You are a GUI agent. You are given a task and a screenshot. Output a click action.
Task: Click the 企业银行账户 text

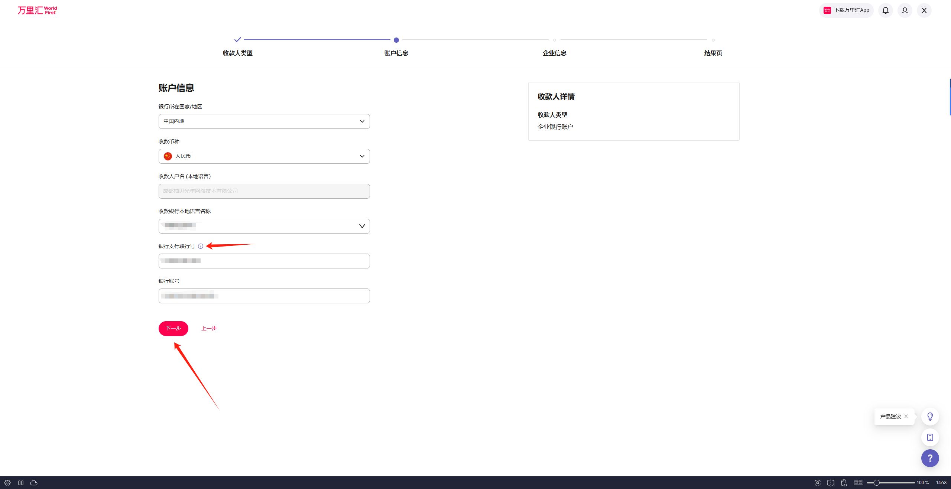pos(555,127)
